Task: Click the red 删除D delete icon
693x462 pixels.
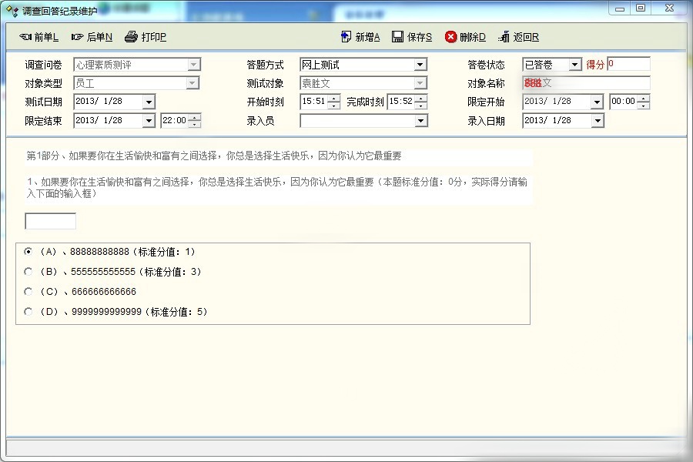Action: (451, 37)
